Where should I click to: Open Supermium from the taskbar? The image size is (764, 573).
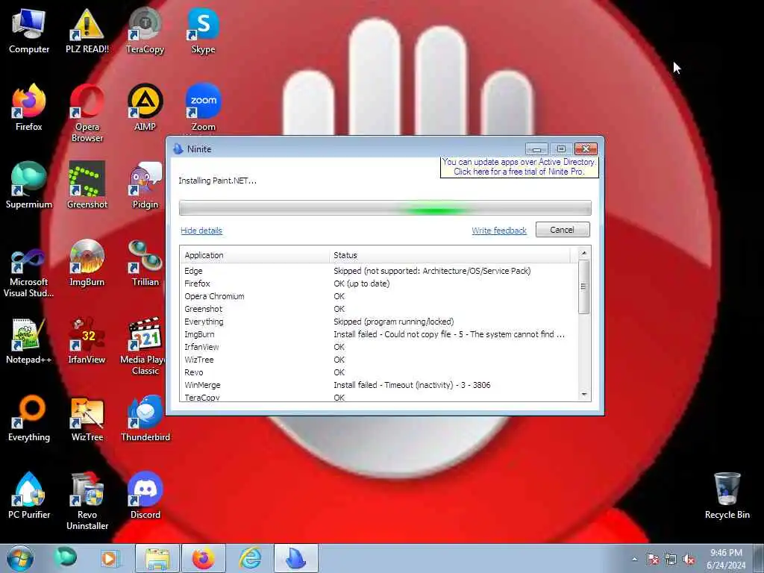pyautogui.click(x=65, y=558)
